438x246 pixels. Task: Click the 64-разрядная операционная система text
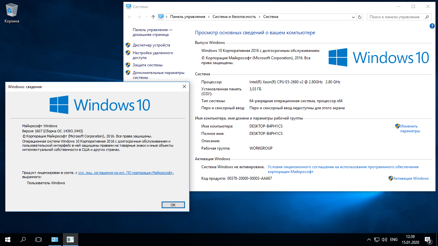[x=296, y=101]
